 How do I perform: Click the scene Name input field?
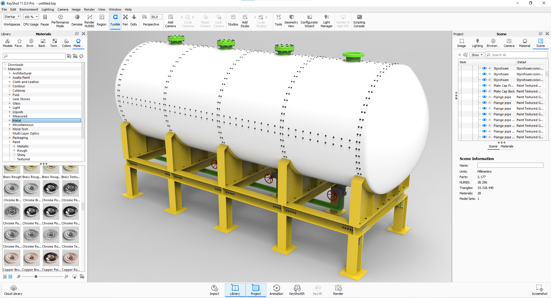pyautogui.click(x=510, y=165)
